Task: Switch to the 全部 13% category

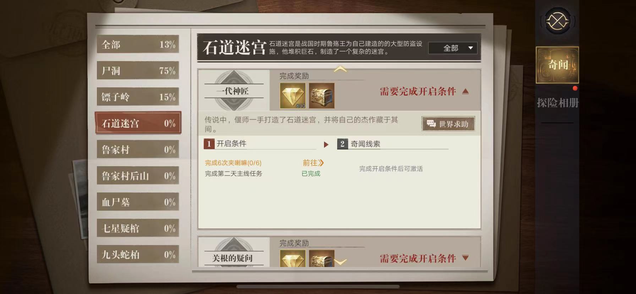Action: (x=138, y=44)
